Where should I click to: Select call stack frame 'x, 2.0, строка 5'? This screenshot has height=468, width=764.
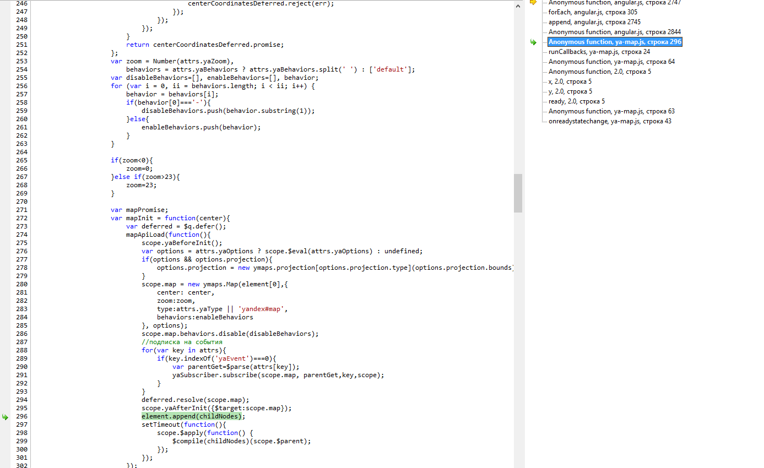(570, 81)
